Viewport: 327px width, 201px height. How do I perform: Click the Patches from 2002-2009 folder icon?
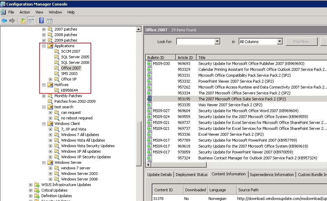[x=50, y=101]
